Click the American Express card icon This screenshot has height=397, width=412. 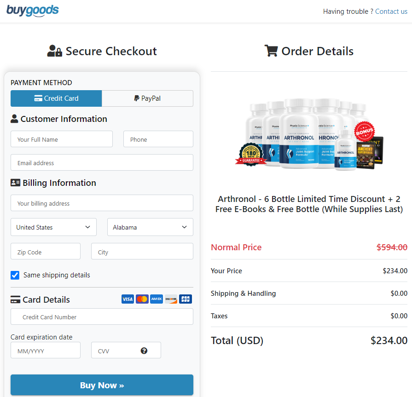click(x=157, y=299)
